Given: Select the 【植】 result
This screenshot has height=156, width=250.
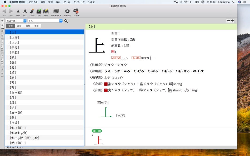Looking at the screenshot, I should click(x=44, y=72).
